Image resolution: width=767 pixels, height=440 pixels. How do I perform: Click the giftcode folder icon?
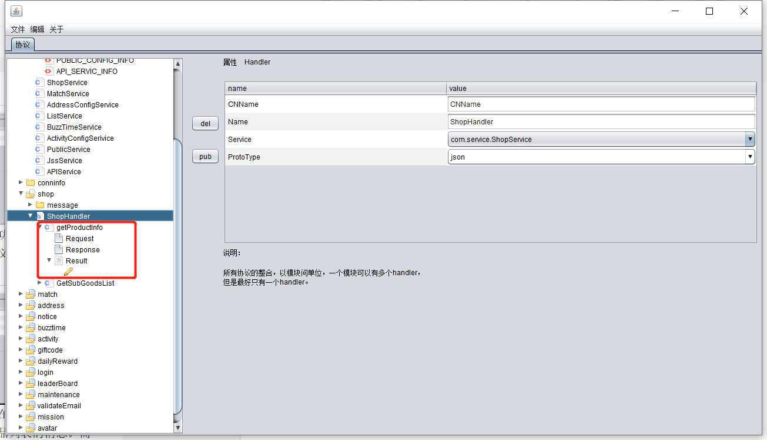31,350
